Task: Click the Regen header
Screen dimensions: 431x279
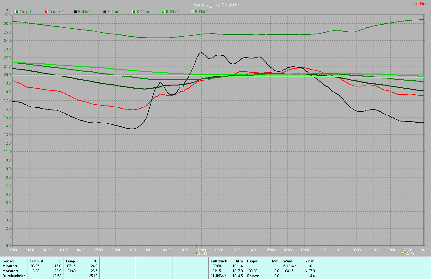Action: pyautogui.click(x=253, y=261)
